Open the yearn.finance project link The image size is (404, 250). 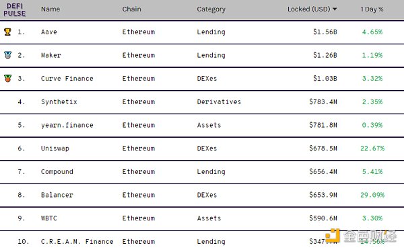[x=67, y=125]
